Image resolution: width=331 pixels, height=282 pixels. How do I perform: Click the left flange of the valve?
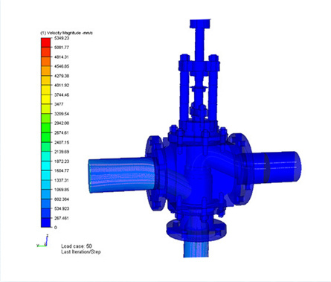coord(155,173)
